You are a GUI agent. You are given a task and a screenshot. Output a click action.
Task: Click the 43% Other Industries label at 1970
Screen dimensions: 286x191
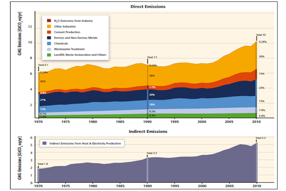tap(43, 81)
